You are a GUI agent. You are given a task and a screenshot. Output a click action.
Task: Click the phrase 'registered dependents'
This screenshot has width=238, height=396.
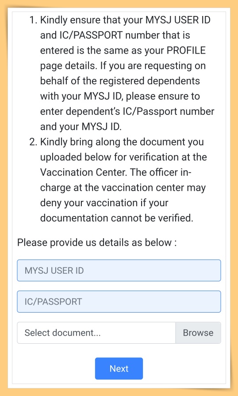tap(150, 81)
